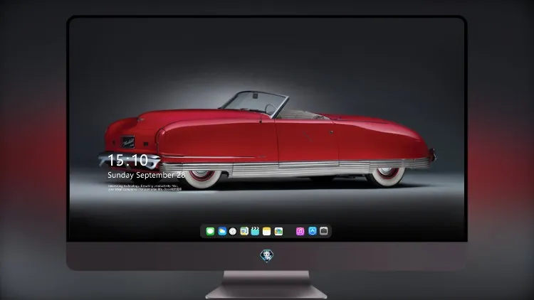Viewport: 534px width, 300px height.
Task: Open the Camera app in dock
Action: (324, 231)
